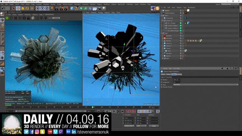242x136 pixels.
Task: Click the Undo arrow in main toolbar
Action: pos(3,8)
